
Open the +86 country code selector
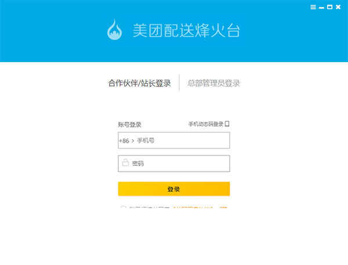(124, 141)
